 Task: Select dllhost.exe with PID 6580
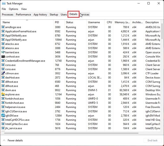81,82
